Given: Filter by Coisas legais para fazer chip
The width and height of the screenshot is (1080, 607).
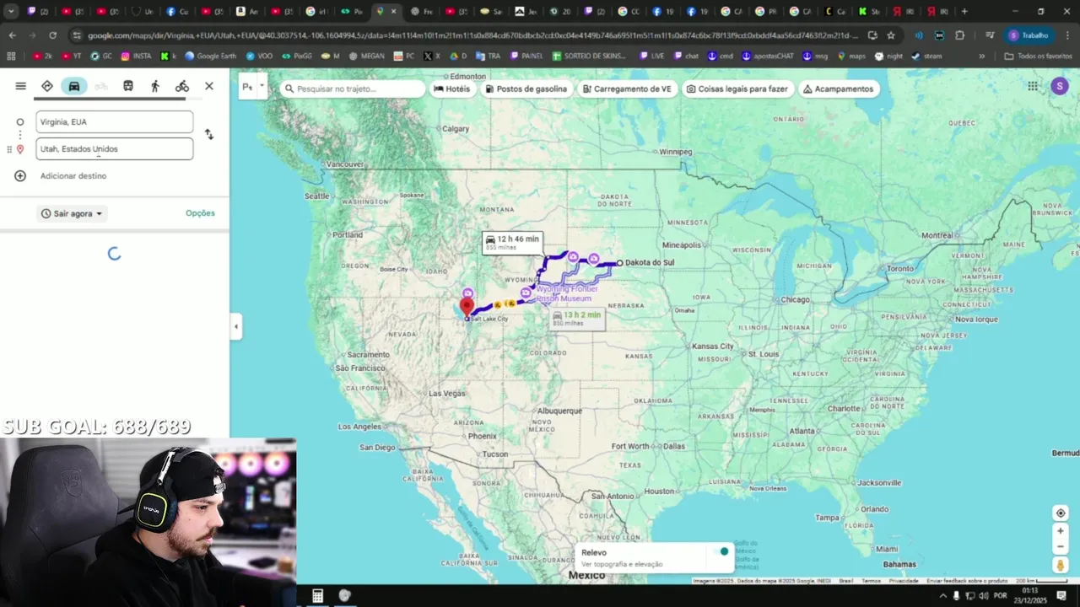Looking at the screenshot, I should [737, 89].
